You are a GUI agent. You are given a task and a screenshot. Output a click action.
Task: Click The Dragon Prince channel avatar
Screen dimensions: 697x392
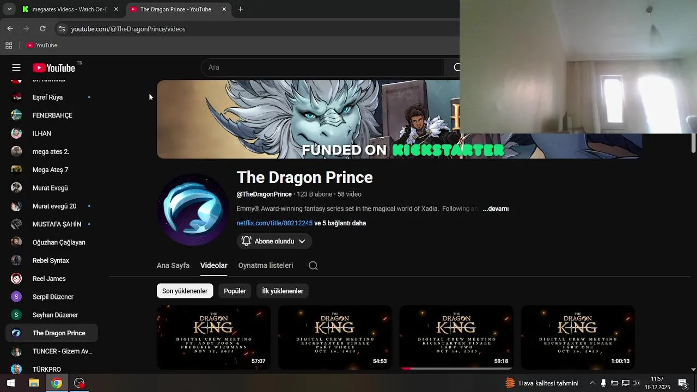192,210
